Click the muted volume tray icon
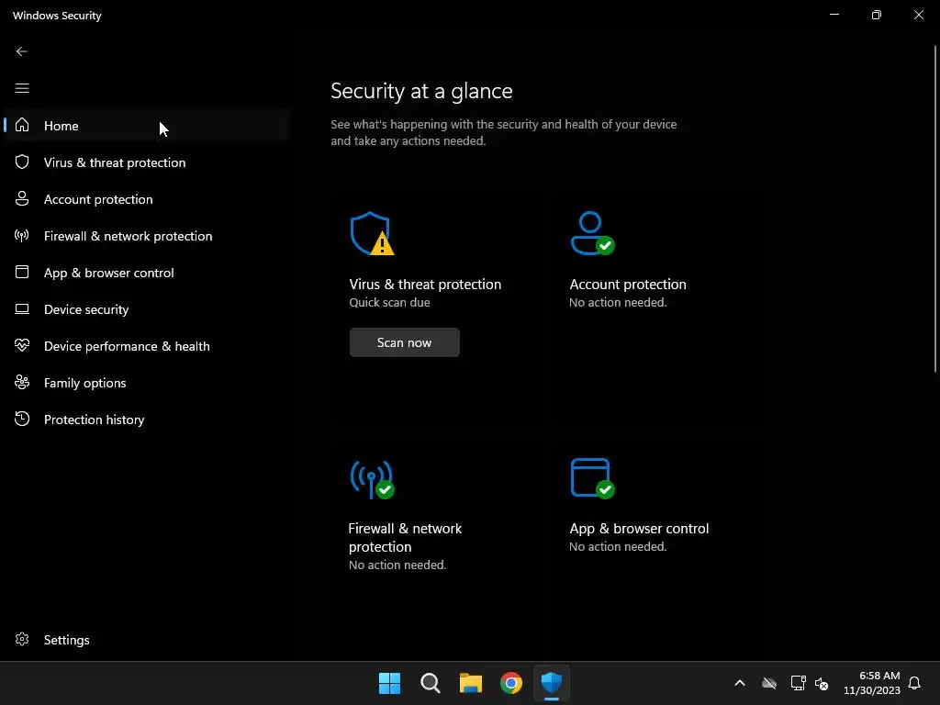This screenshot has height=705, width=940. click(x=822, y=683)
